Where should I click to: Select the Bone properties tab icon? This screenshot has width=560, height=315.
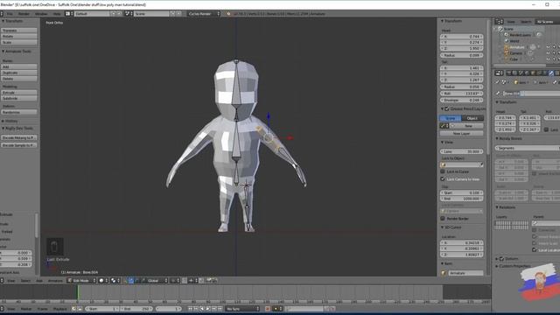pos(551,73)
